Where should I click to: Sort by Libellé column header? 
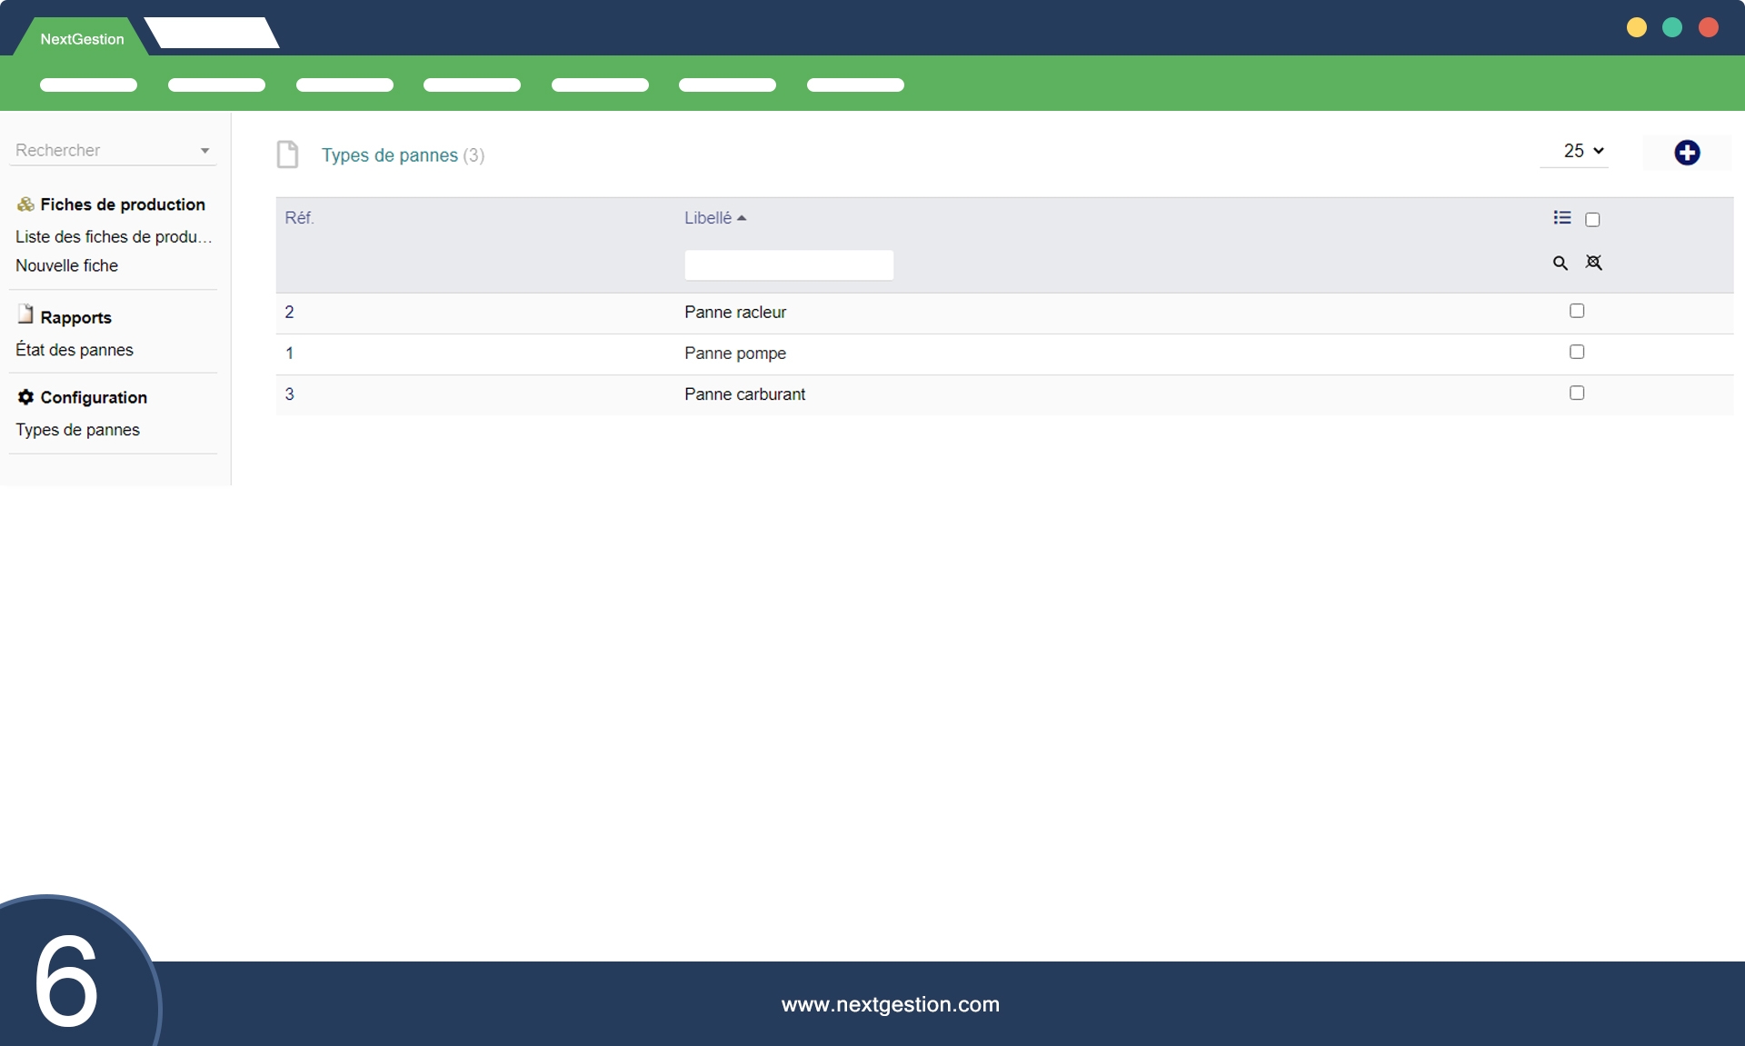coord(708,218)
